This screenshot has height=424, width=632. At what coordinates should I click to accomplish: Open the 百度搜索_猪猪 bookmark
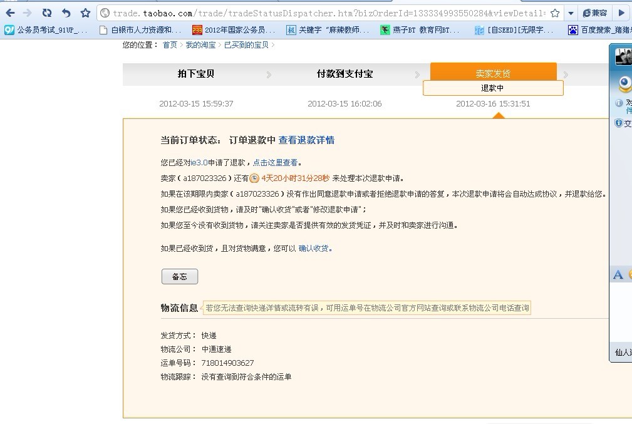[x=600, y=30]
